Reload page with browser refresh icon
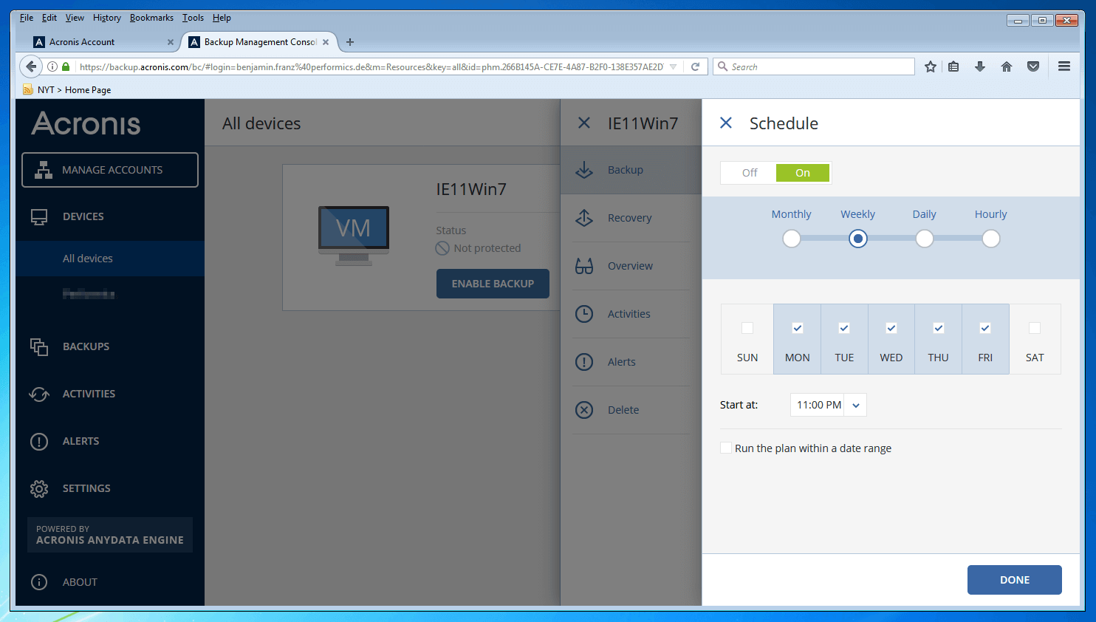The image size is (1096, 622). coord(695,67)
